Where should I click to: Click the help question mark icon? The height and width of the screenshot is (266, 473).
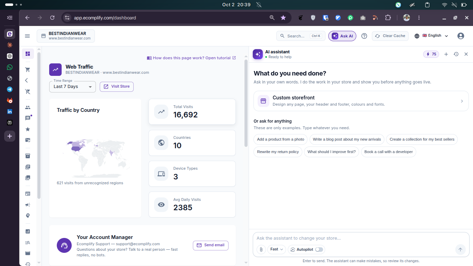(364, 36)
